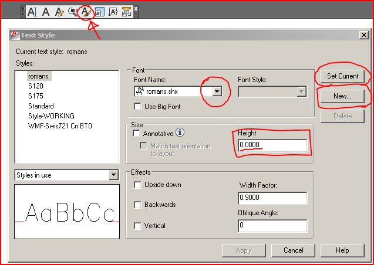Click the Justify Text toolbar icon

coord(113,12)
